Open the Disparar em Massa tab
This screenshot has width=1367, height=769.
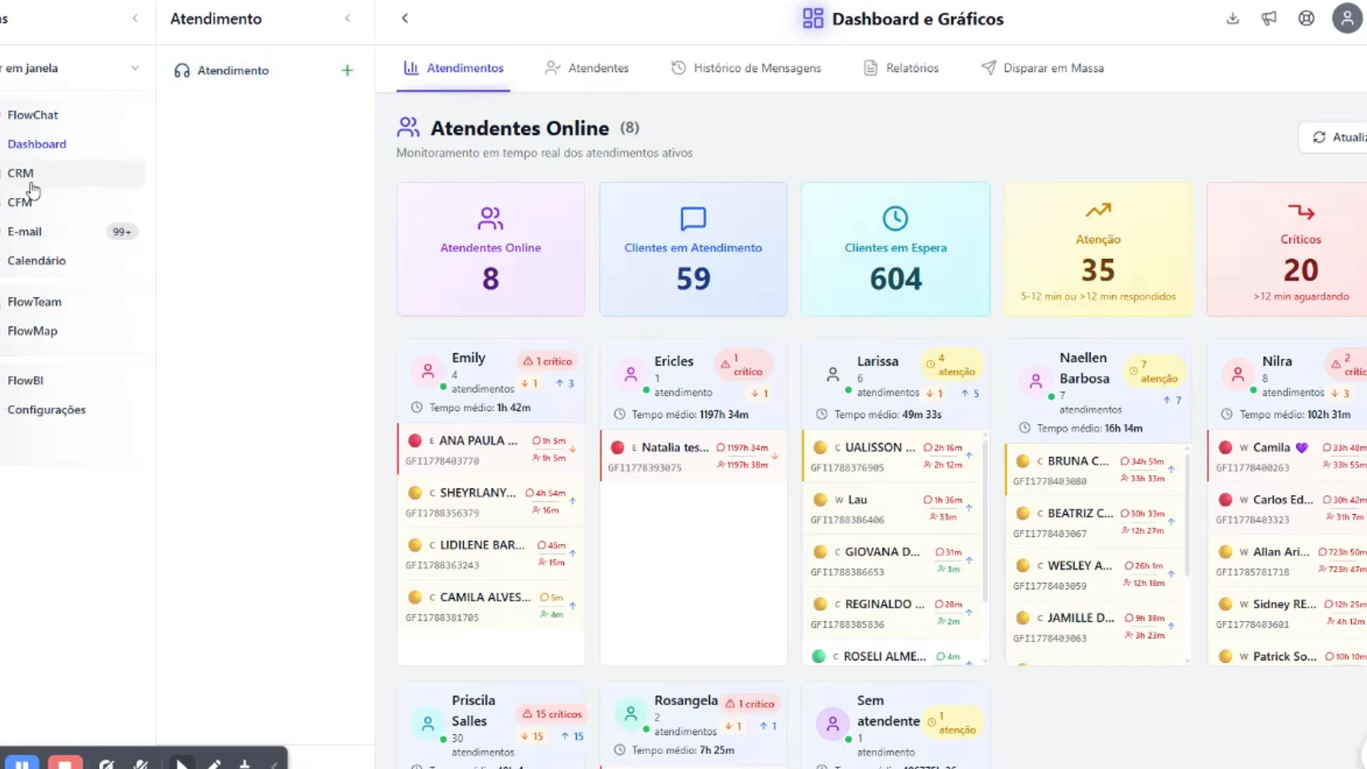pos(1042,68)
